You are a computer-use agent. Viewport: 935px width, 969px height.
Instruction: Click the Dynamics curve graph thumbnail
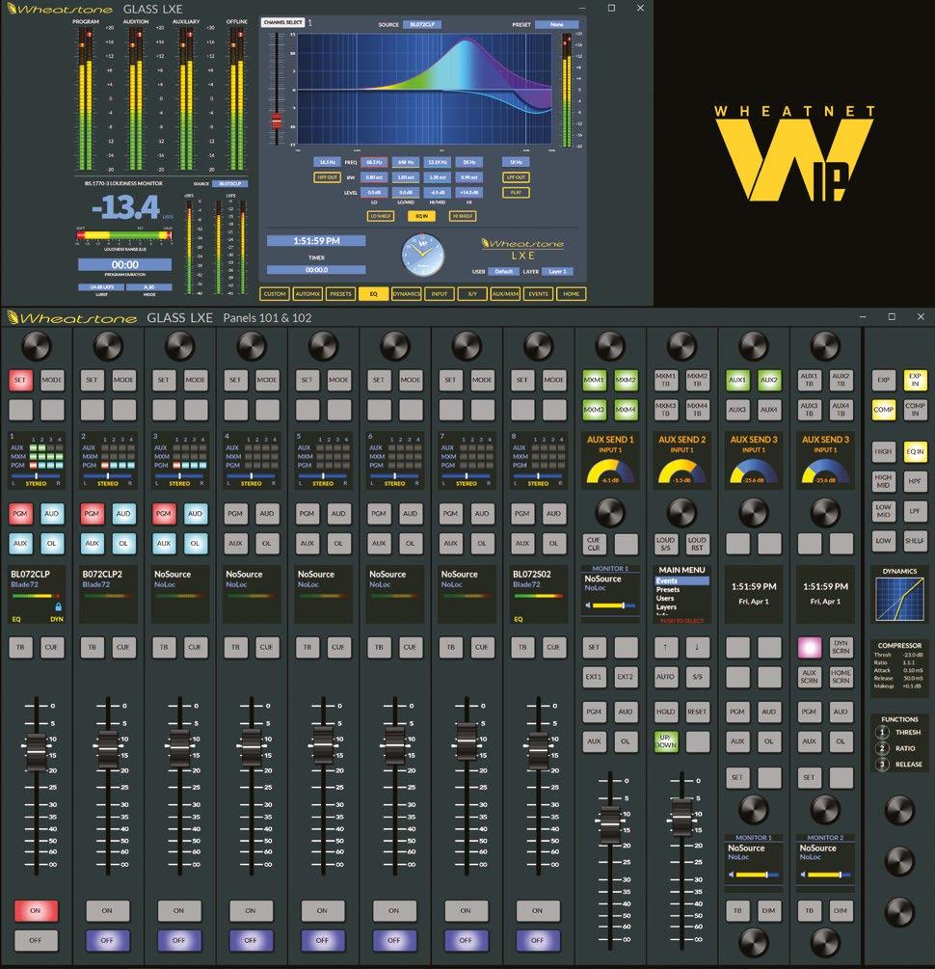pyautogui.click(x=899, y=599)
